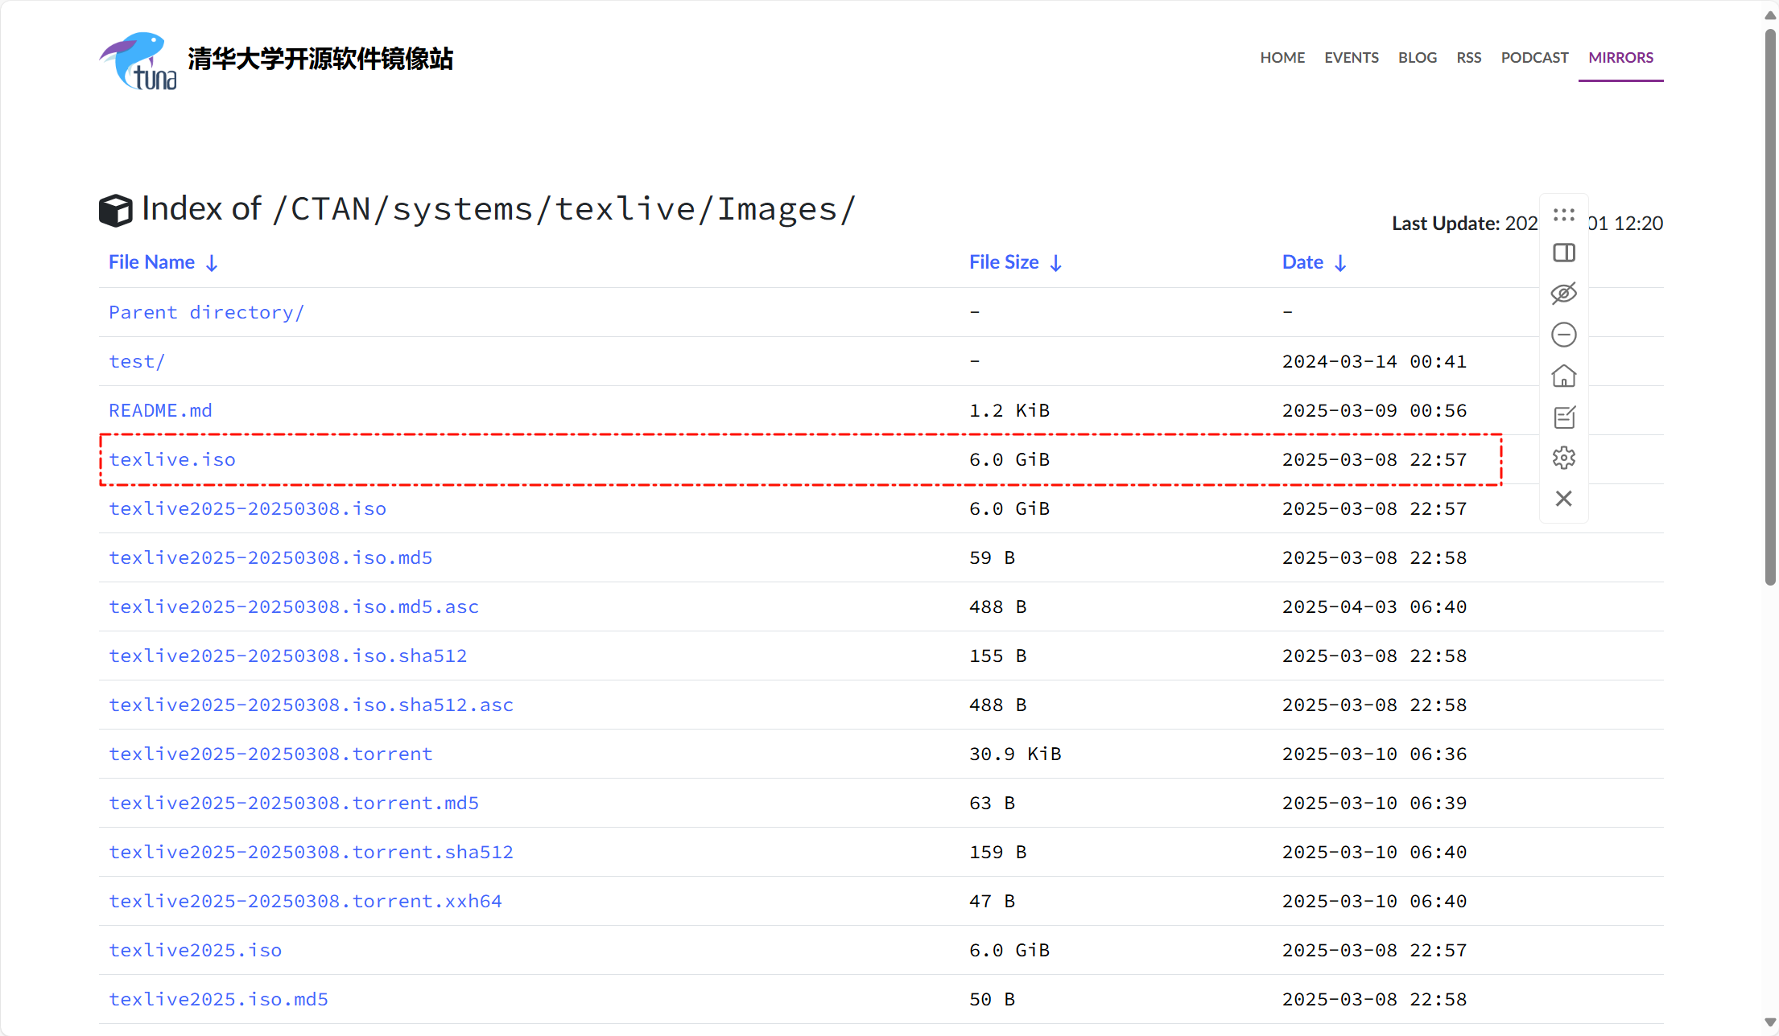This screenshot has height=1036, width=1779.
Task: Click the home icon in floating toolbar
Action: (1563, 376)
